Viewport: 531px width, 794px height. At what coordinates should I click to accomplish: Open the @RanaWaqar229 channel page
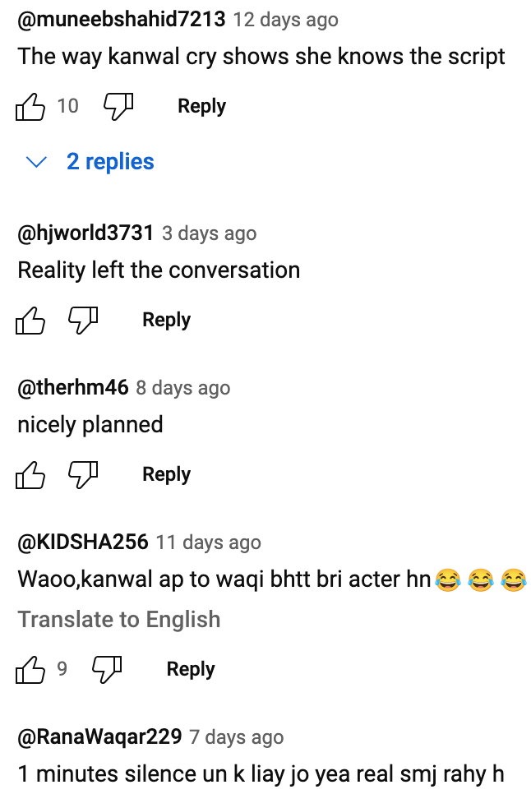tap(99, 736)
